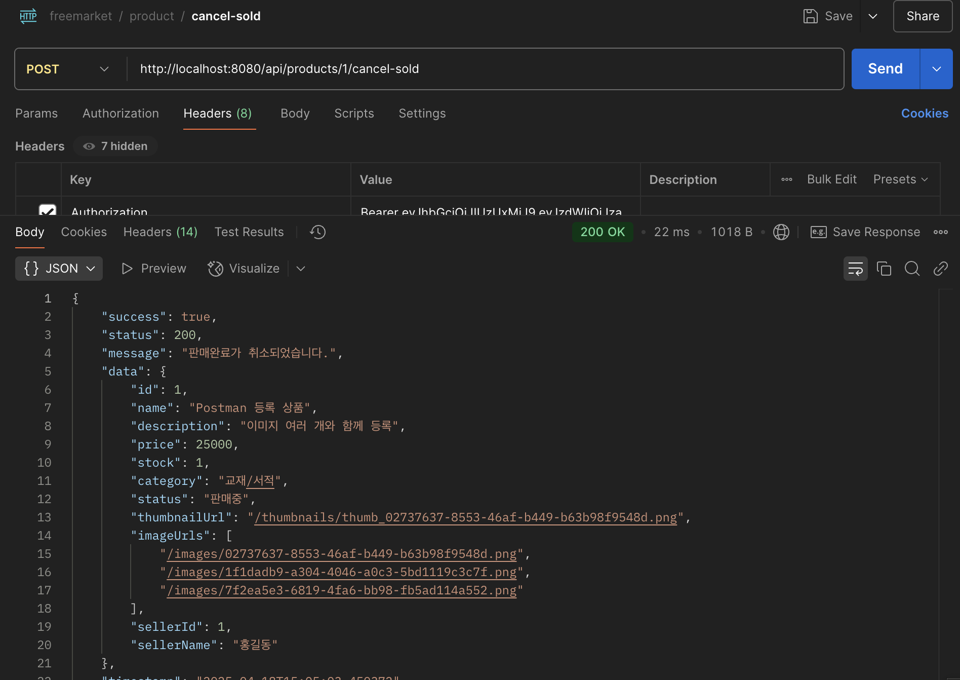Toggle the Authorization header checkbox
The height and width of the screenshot is (680, 960).
pos(48,210)
